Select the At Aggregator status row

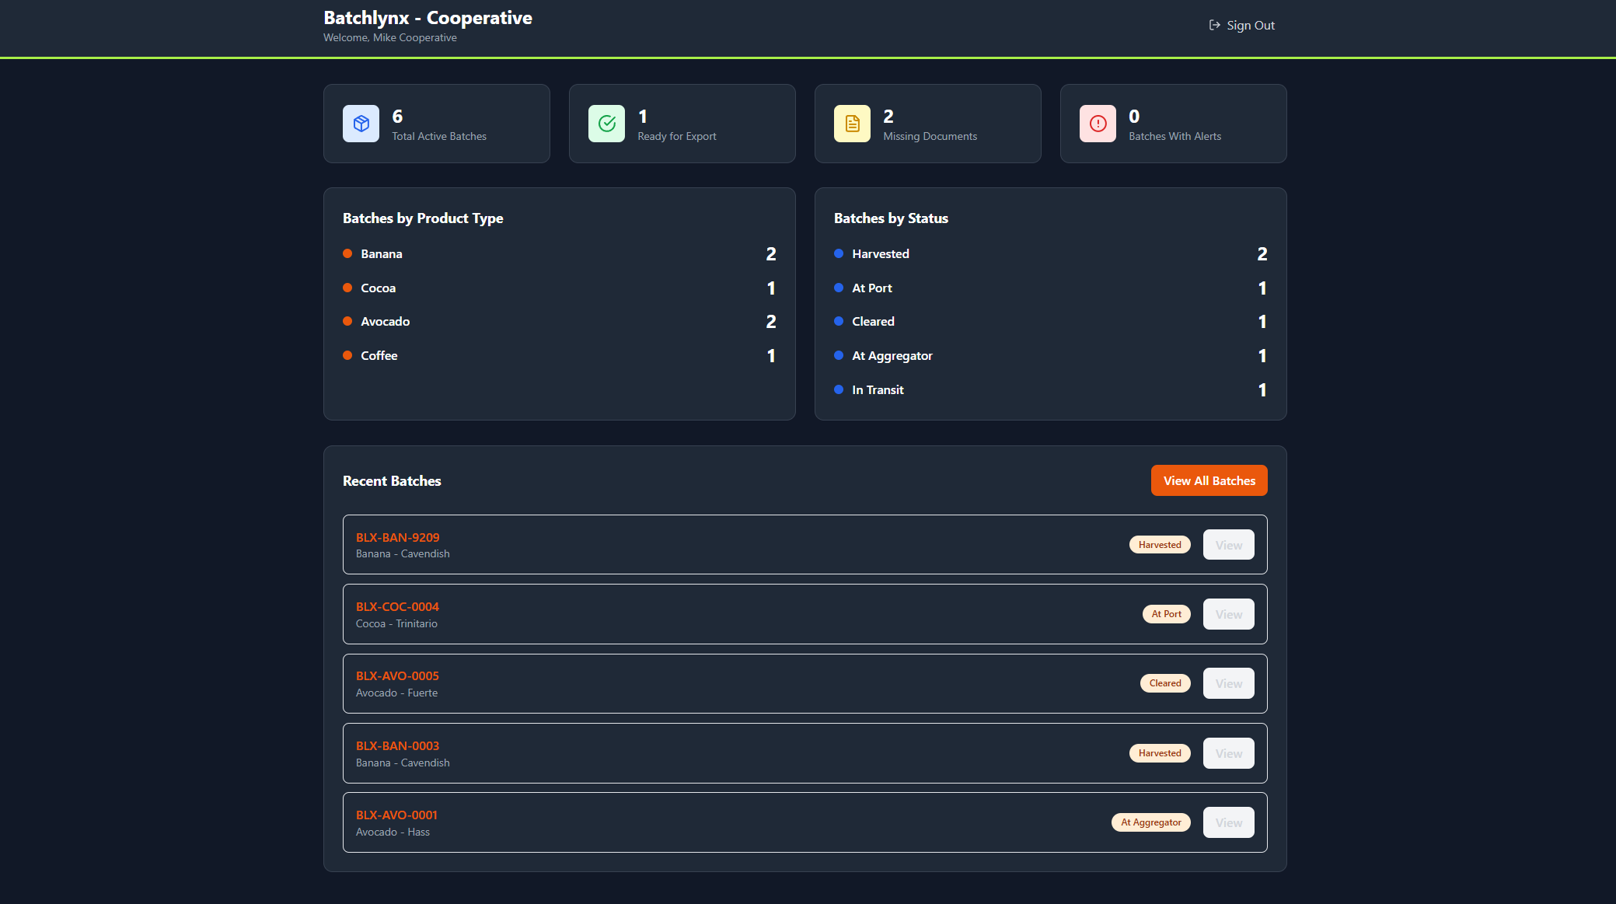[x=892, y=356]
